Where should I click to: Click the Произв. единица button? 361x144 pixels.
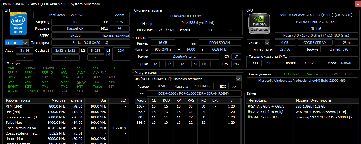(115, 36)
